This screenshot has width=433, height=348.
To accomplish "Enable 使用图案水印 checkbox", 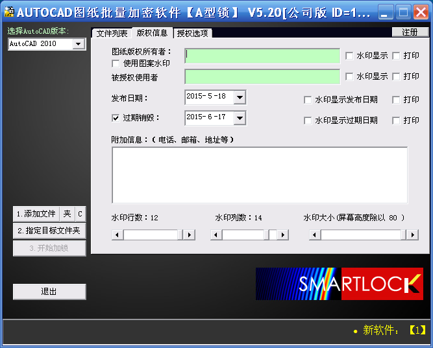I will point(116,64).
